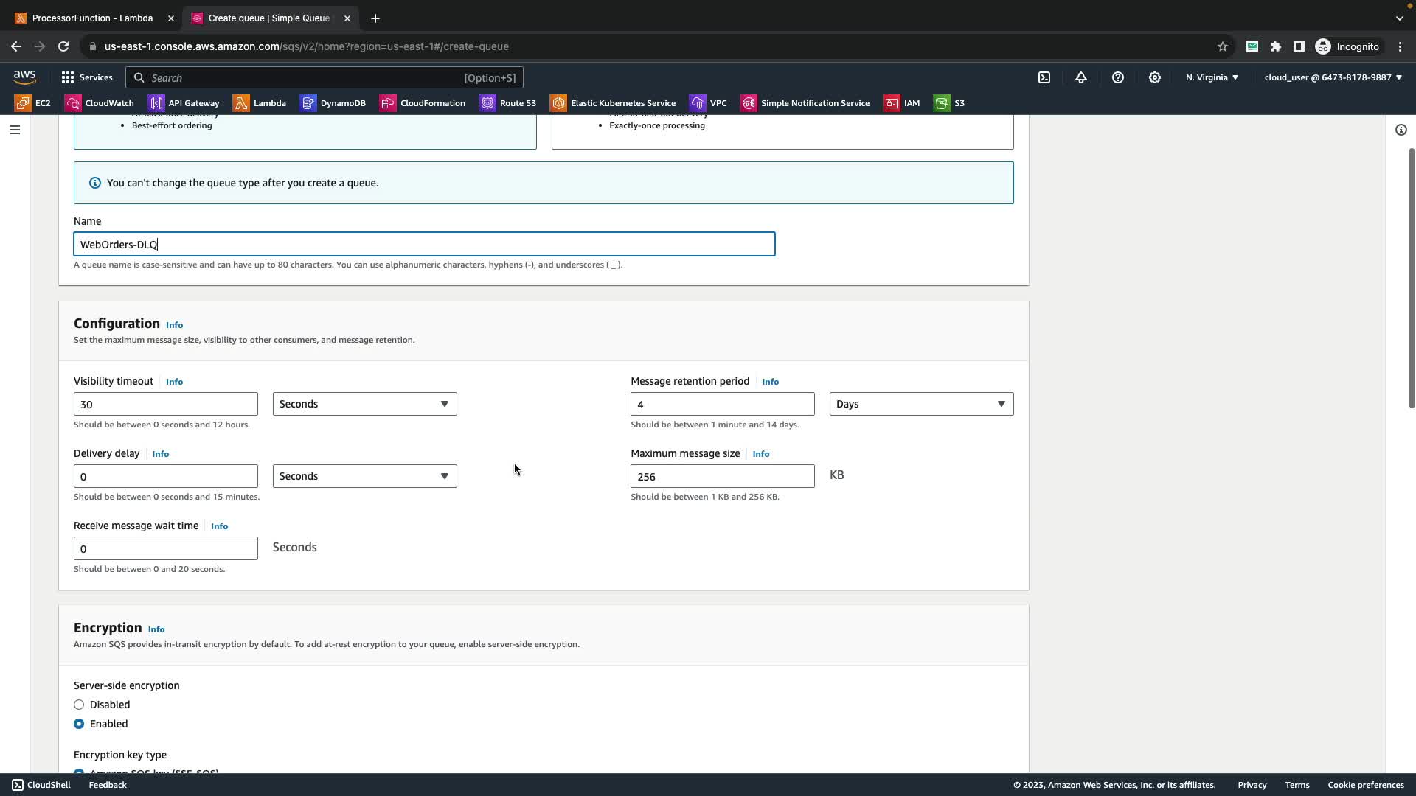1416x796 pixels.
Task: Open Visibility timeout units dropdown
Action: [364, 404]
